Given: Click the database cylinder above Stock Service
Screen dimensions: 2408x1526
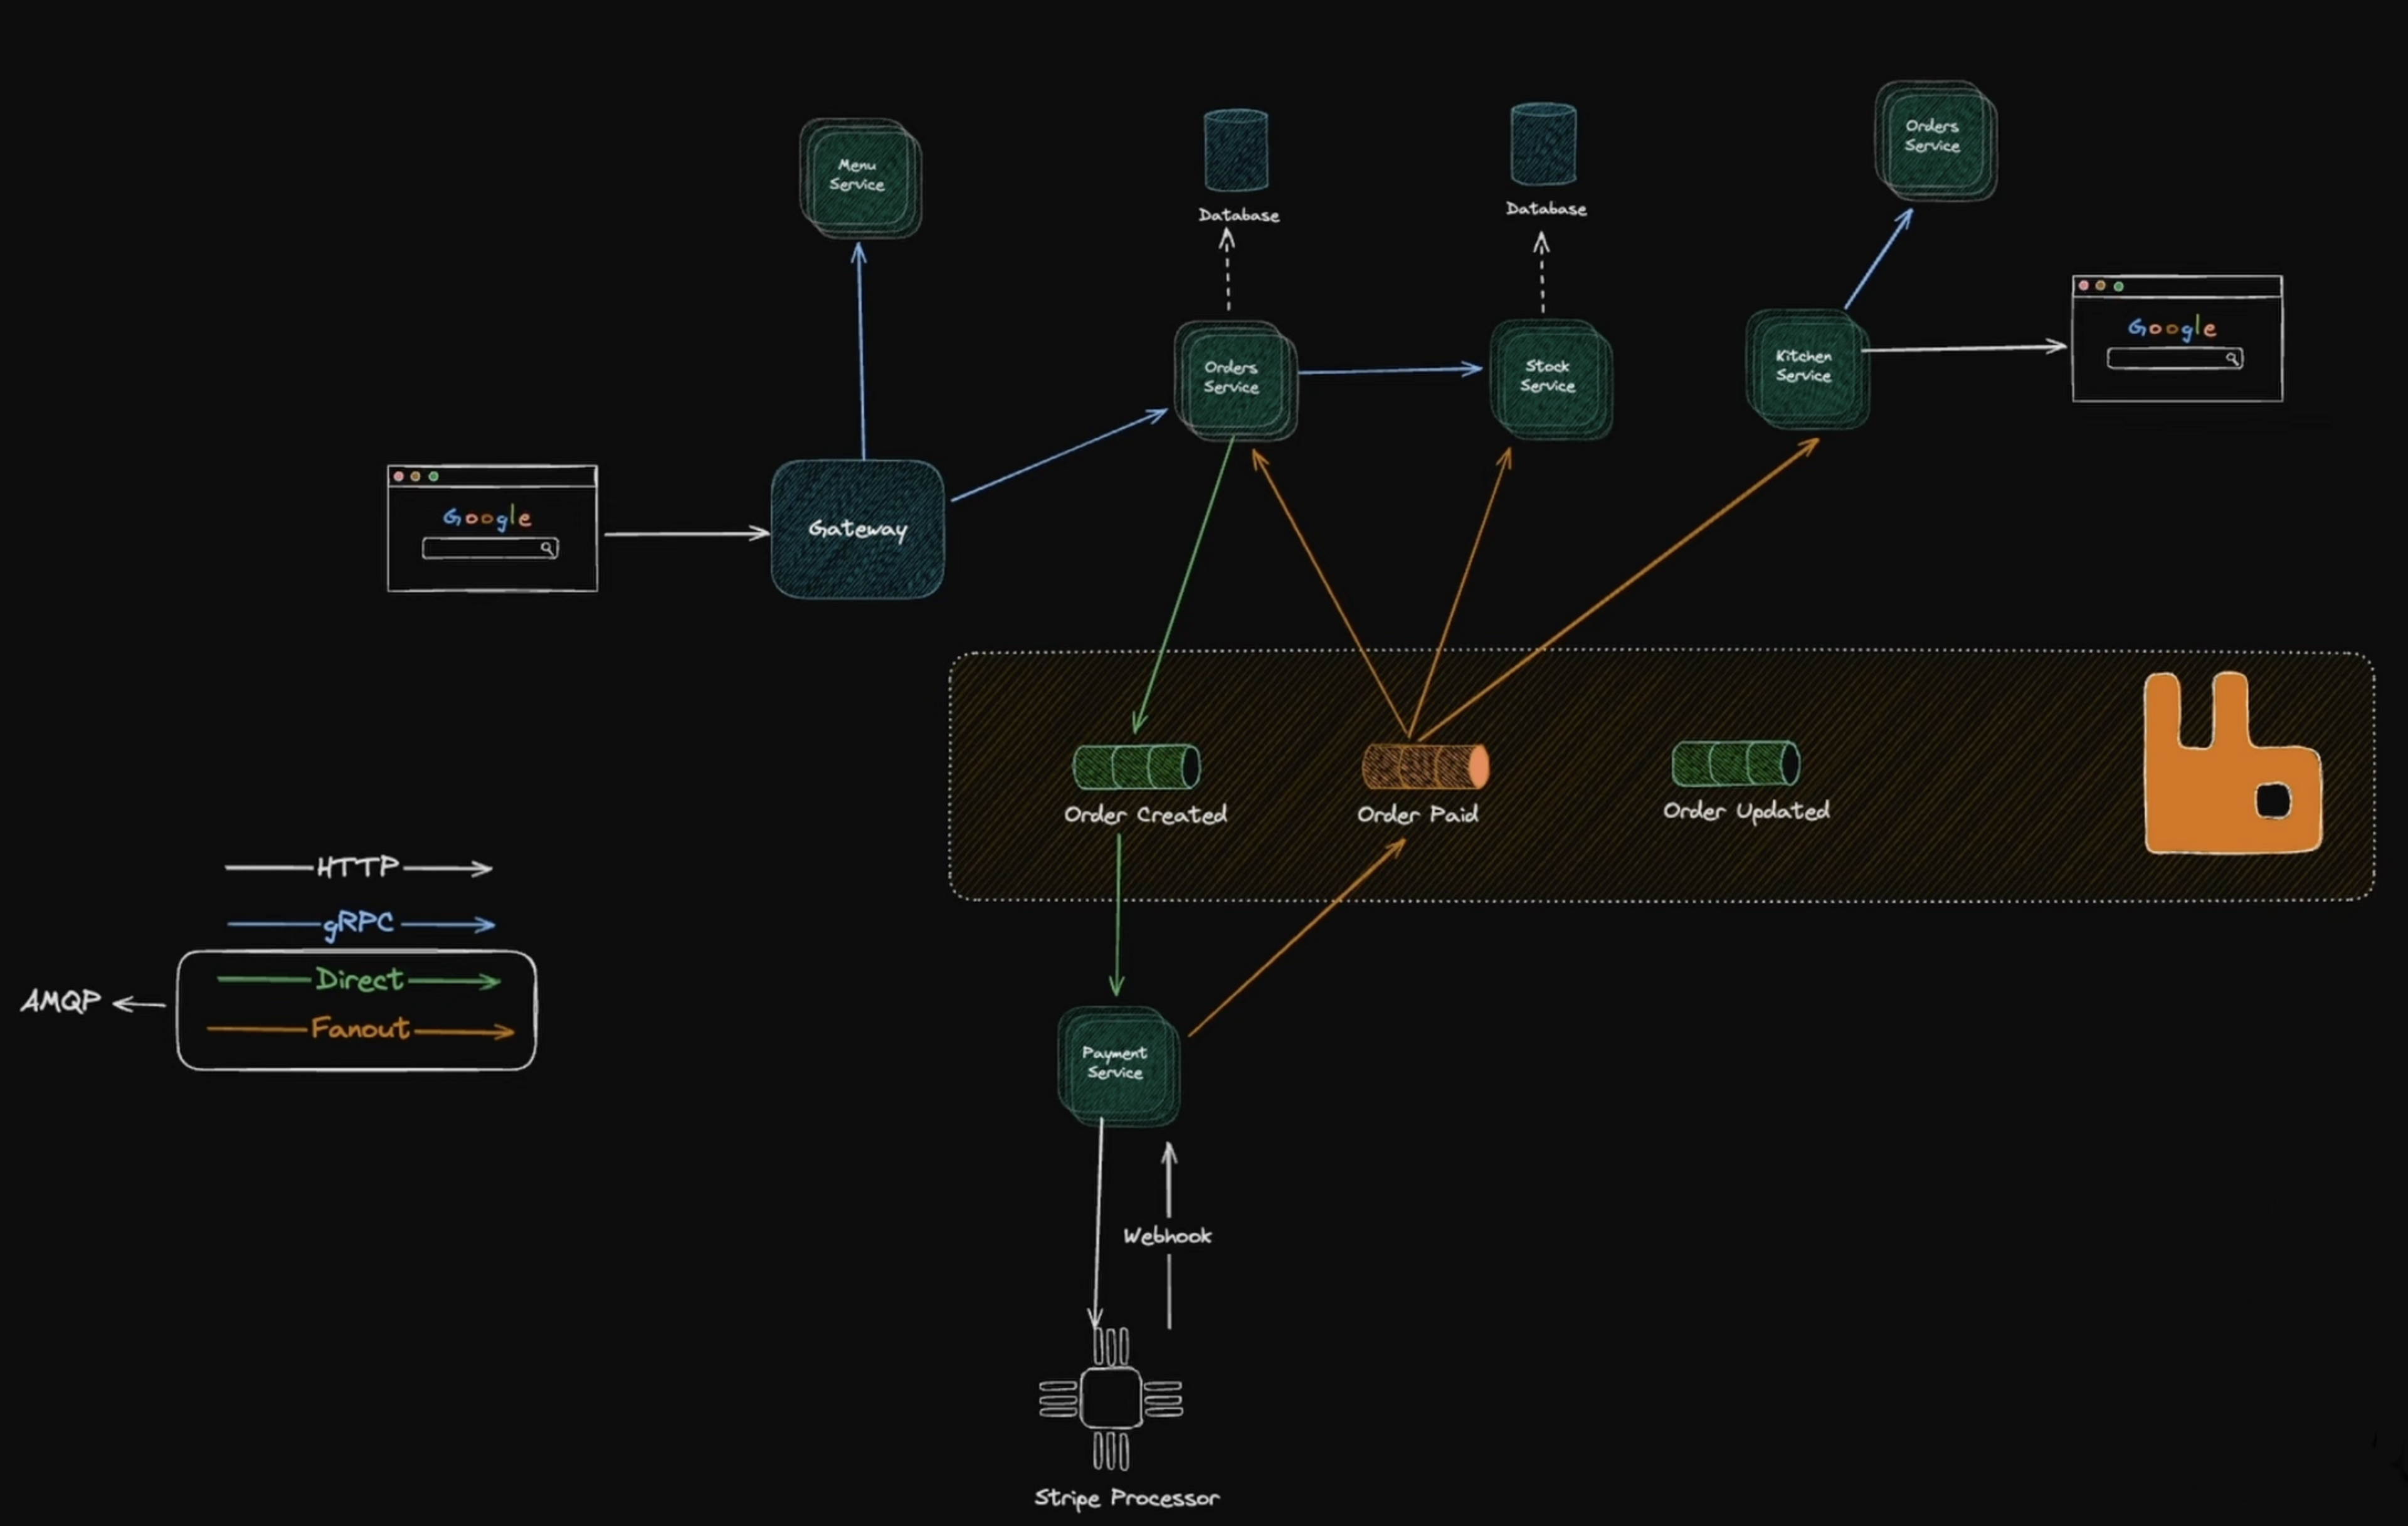Looking at the screenshot, I should point(1543,144).
